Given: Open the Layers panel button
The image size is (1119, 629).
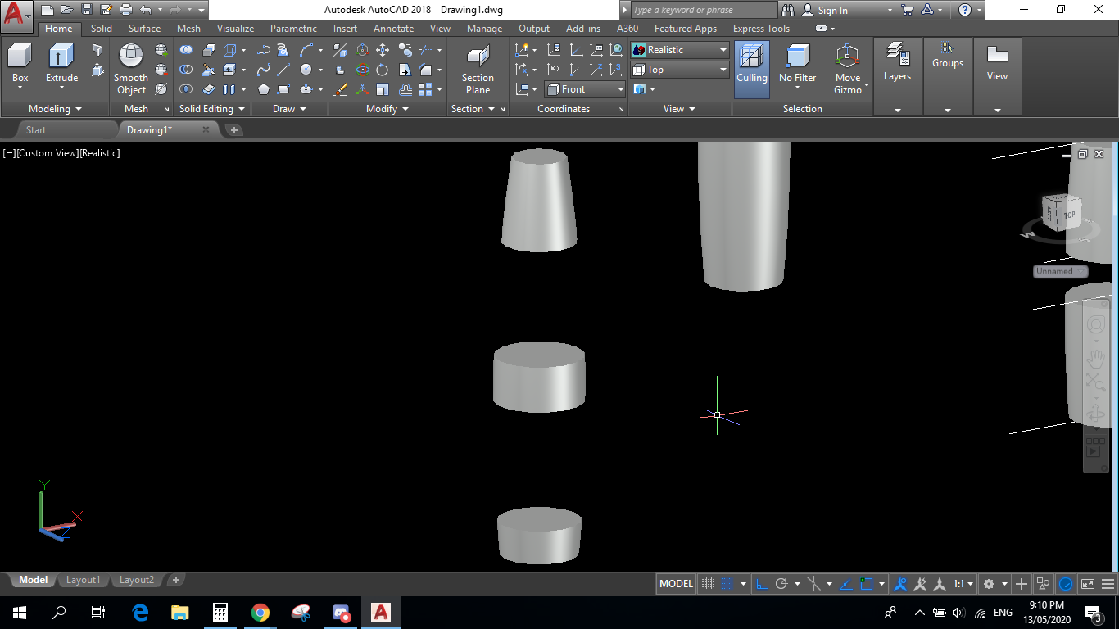Looking at the screenshot, I should [x=897, y=64].
